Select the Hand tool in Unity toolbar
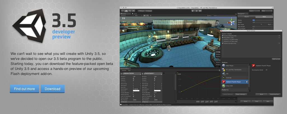Screen dimensions: 287x114 point(123,11)
